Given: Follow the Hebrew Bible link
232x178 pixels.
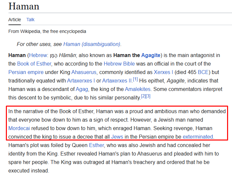Looking at the screenshot, I should 119,64.
